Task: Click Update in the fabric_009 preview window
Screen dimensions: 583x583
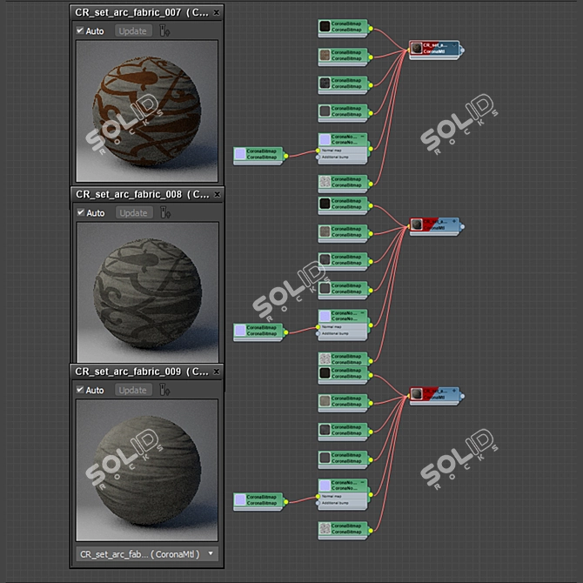Action: [x=133, y=390]
